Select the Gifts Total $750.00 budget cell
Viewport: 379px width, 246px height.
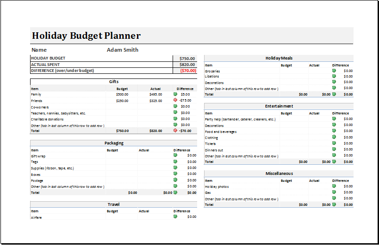(x=122, y=131)
